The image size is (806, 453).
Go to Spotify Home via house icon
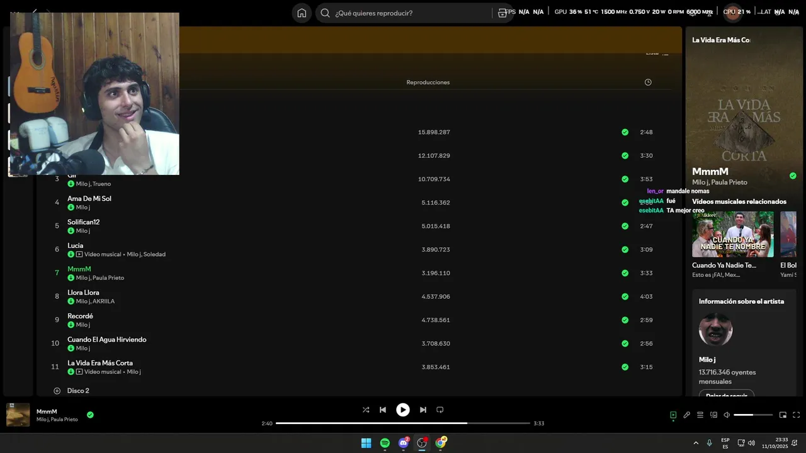302,13
